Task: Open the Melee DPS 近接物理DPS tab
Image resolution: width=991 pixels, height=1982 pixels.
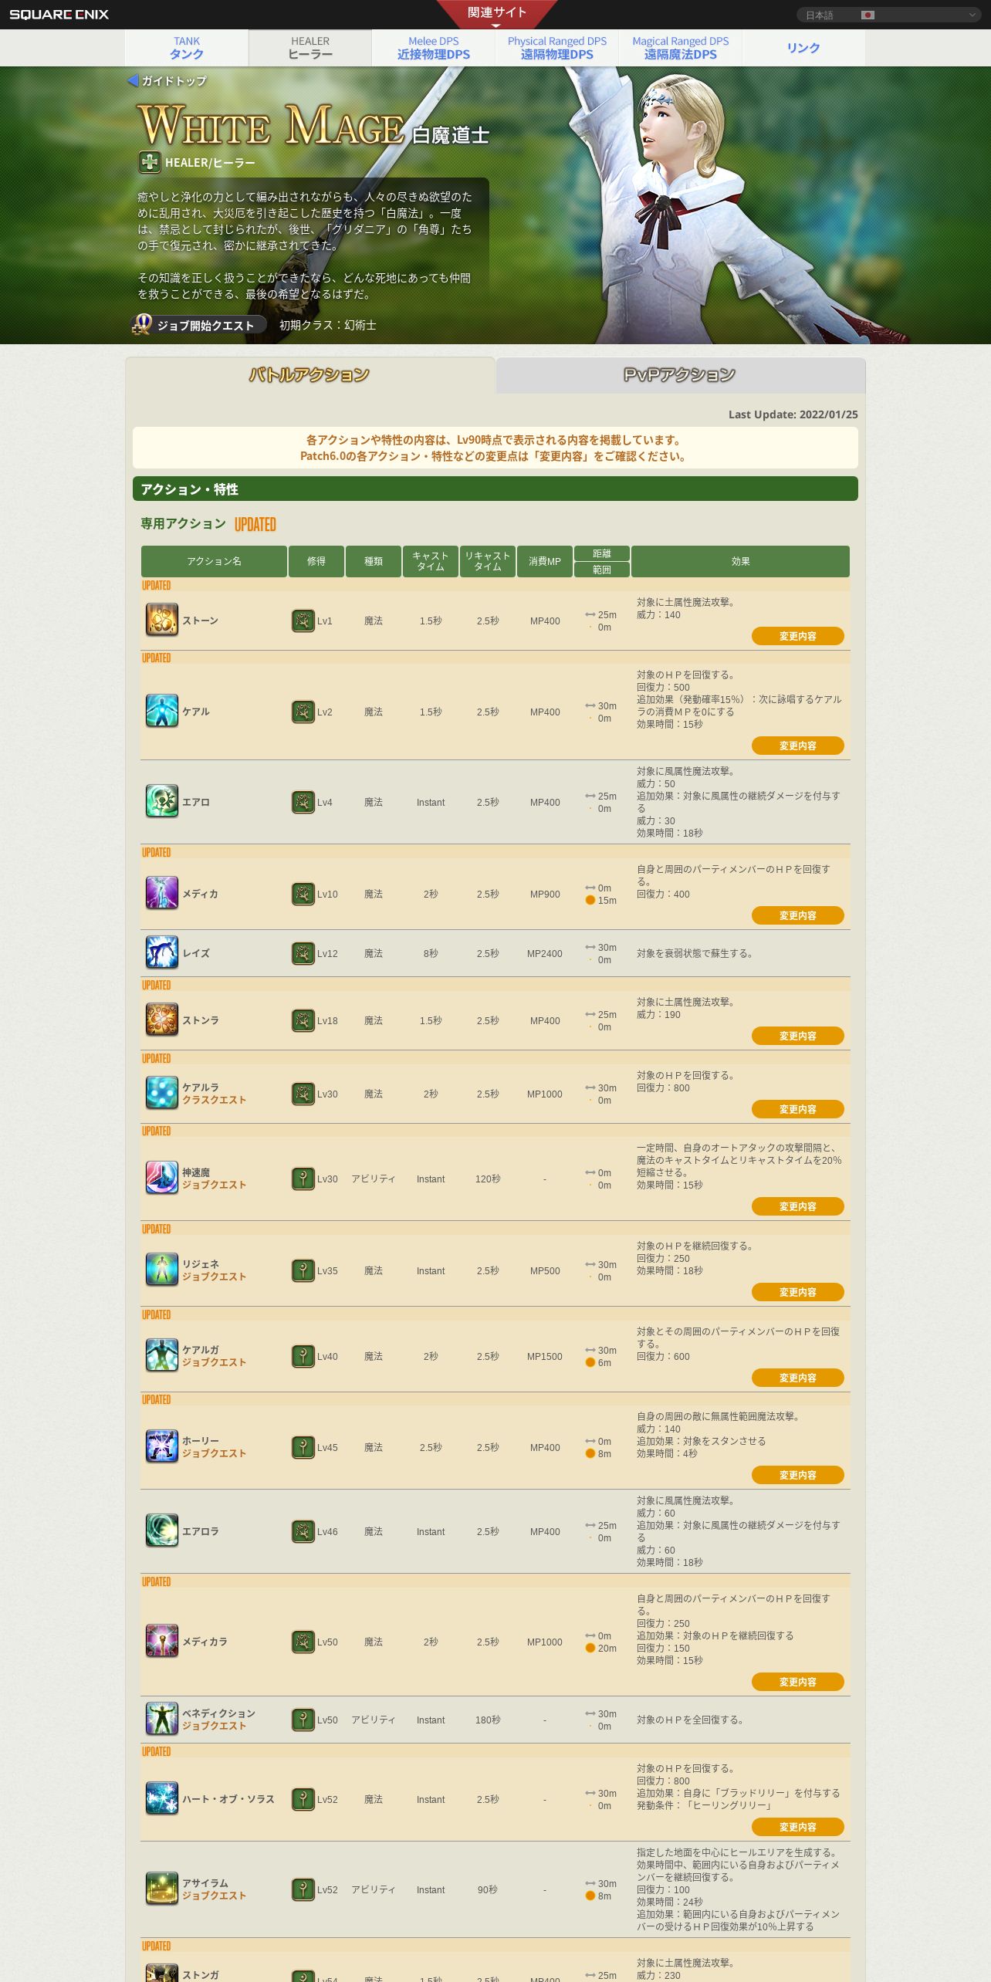Action: tap(434, 48)
